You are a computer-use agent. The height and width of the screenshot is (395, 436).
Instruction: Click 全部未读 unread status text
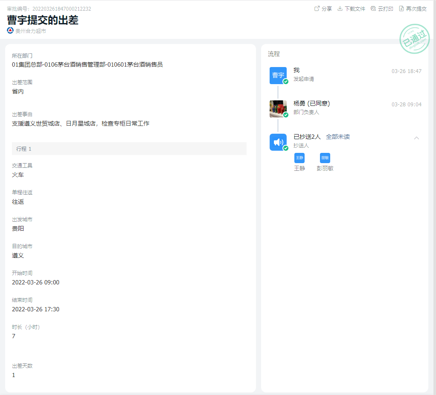[x=338, y=137]
